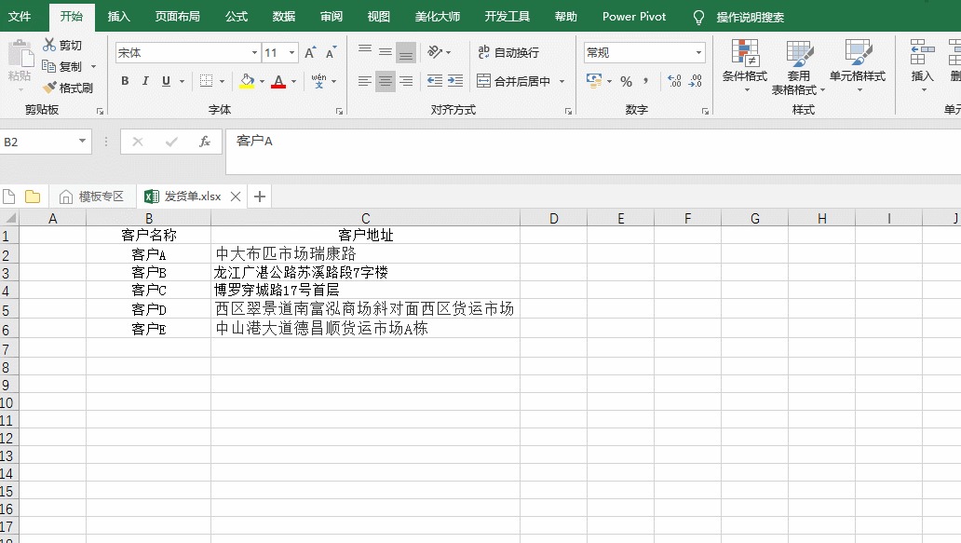Expand the Merge & Center (合并后居中) dropdown arrow
Viewport: 961px width, 543px height.
pyautogui.click(x=562, y=81)
